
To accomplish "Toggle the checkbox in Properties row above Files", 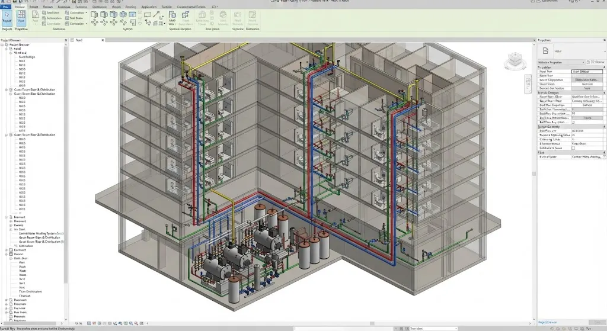I will (573, 148).
